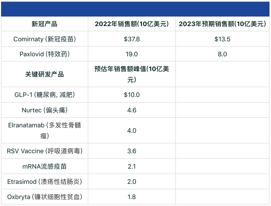The width and height of the screenshot is (271, 206).
Task: Click the value '2.1'
Action: 132,166
